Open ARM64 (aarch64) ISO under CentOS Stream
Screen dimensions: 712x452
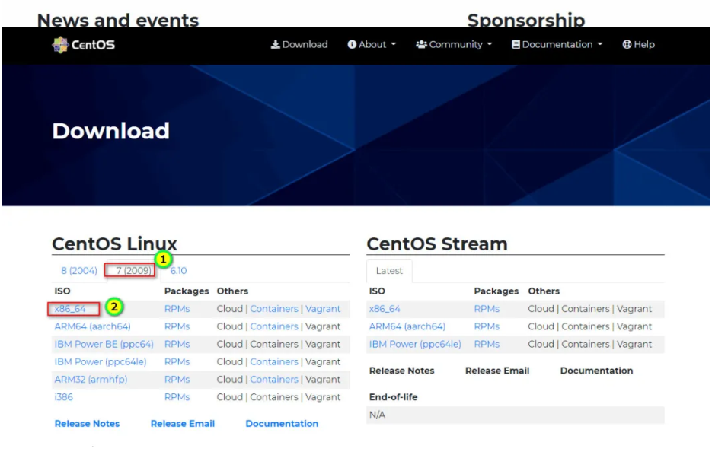tap(407, 326)
